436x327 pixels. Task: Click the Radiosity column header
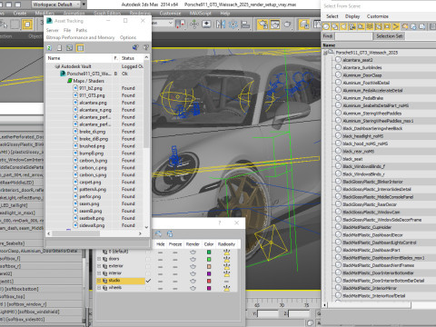(226, 244)
